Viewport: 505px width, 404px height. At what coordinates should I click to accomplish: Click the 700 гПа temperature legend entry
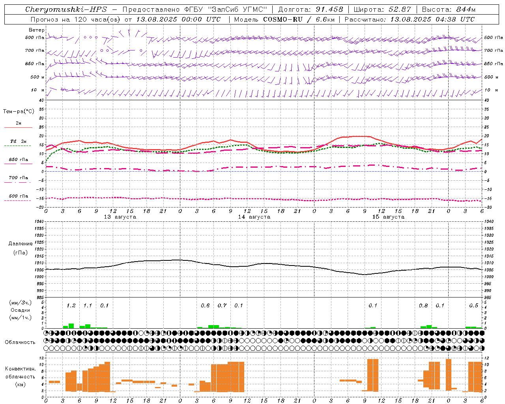coord(18,178)
